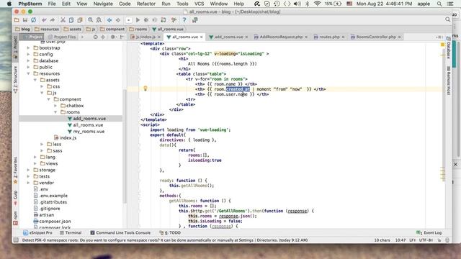Expand the database folder
Viewport: 461px width, 259px height.
(29, 60)
